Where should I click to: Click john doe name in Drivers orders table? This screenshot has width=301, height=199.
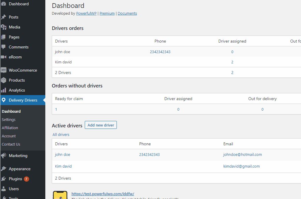click(63, 52)
